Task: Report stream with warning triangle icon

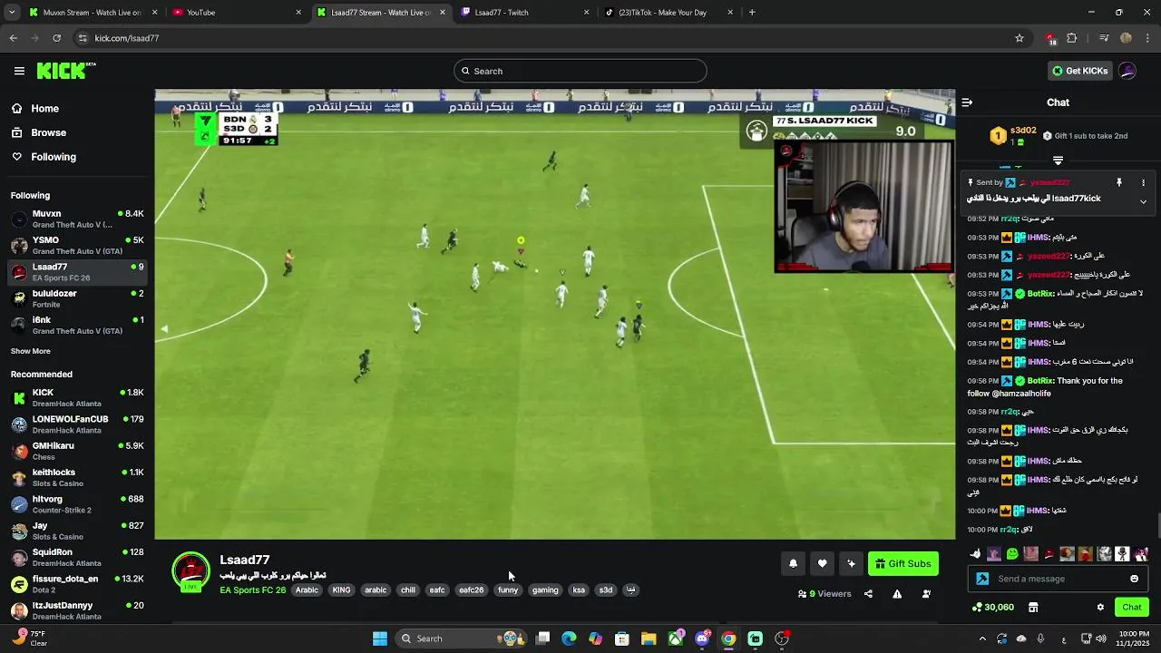Action: pos(897,594)
